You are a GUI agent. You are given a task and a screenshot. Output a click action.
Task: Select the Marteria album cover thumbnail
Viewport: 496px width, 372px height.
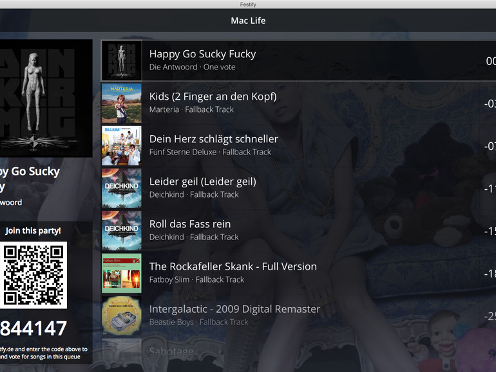(x=122, y=103)
